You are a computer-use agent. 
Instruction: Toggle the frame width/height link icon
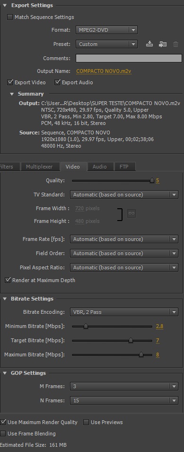pyautogui.click(x=131, y=213)
